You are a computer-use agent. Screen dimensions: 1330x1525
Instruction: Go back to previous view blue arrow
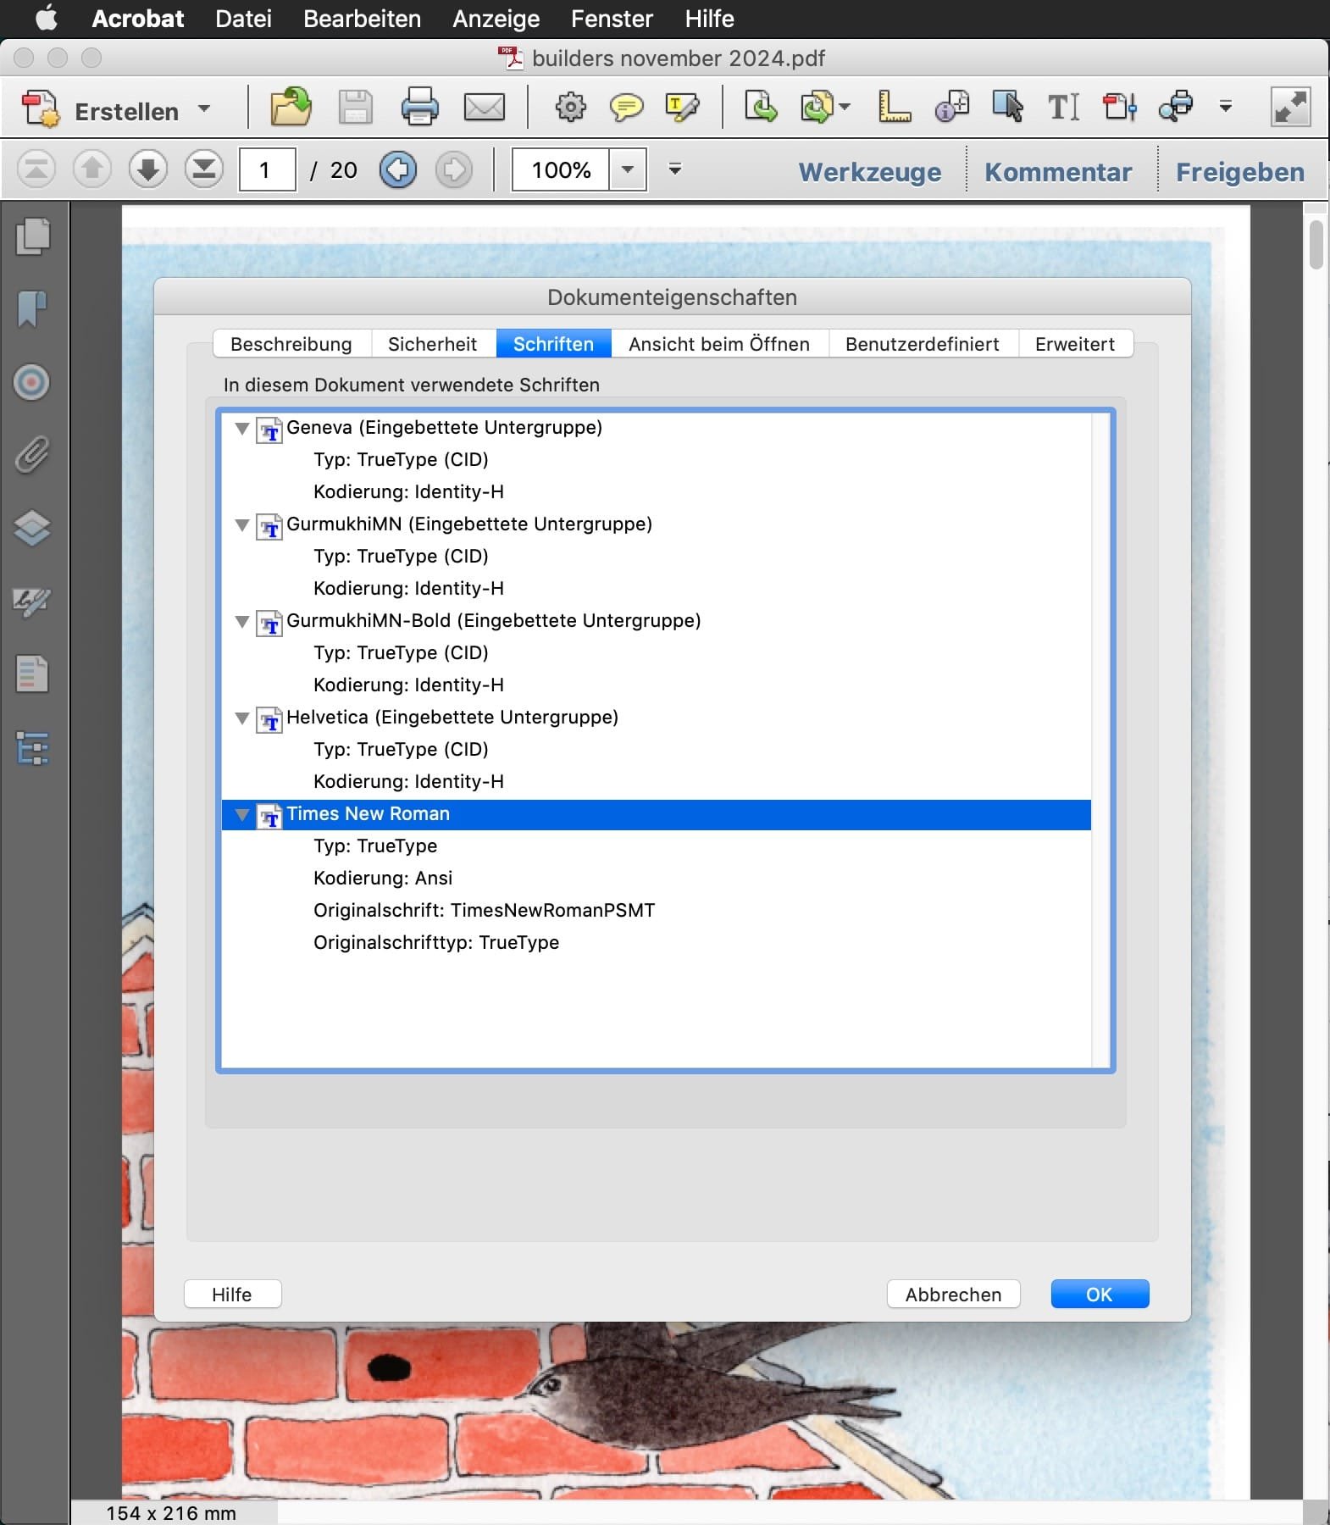click(x=398, y=169)
